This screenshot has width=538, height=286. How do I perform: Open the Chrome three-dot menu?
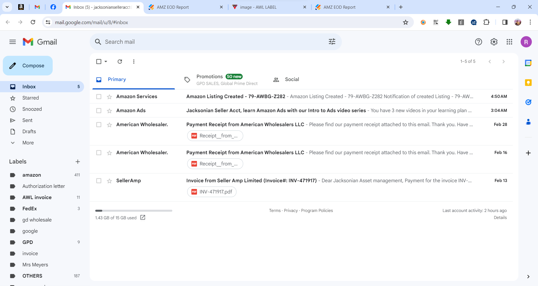pyautogui.click(x=530, y=22)
